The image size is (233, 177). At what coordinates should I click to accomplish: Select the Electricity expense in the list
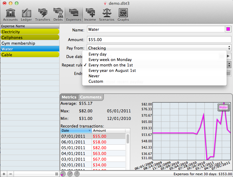pos(30,32)
